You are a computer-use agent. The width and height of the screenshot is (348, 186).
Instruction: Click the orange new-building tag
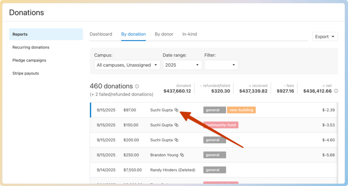point(241,110)
